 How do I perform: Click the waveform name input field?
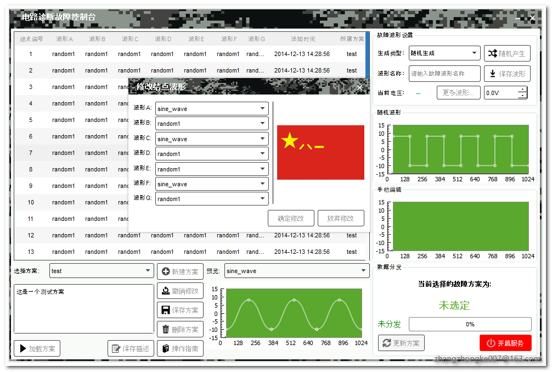[444, 73]
